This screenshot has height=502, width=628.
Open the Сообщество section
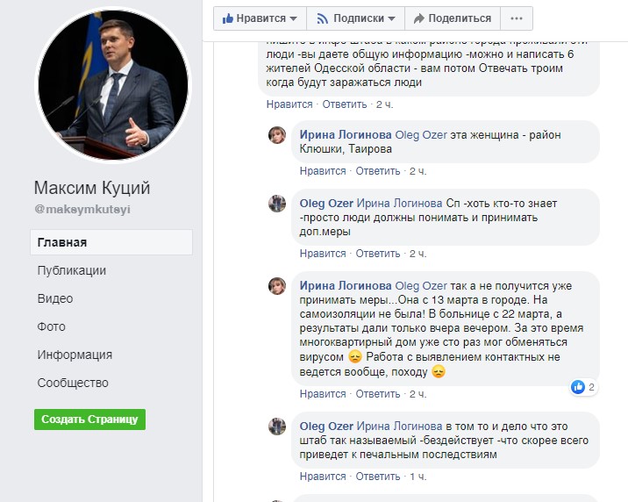73,383
